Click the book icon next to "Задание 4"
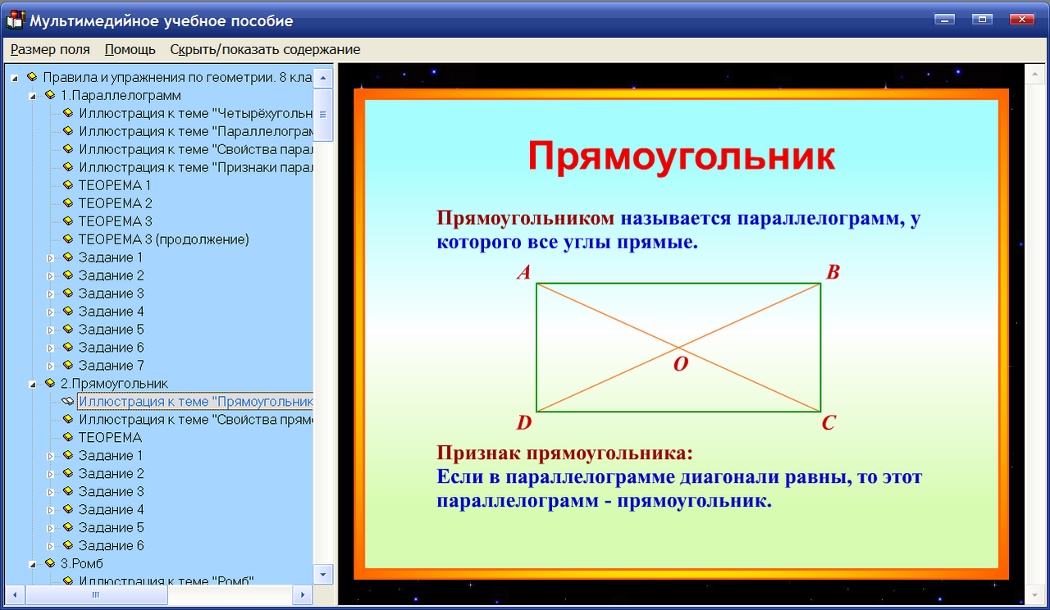Screen dimensions: 1050x610 [67, 311]
